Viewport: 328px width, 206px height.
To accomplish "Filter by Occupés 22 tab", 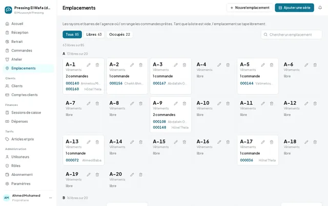I will point(119,34).
